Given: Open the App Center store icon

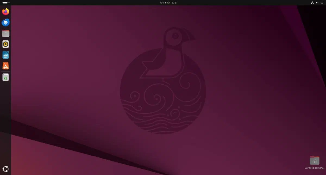Looking at the screenshot, I should [x=6, y=66].
